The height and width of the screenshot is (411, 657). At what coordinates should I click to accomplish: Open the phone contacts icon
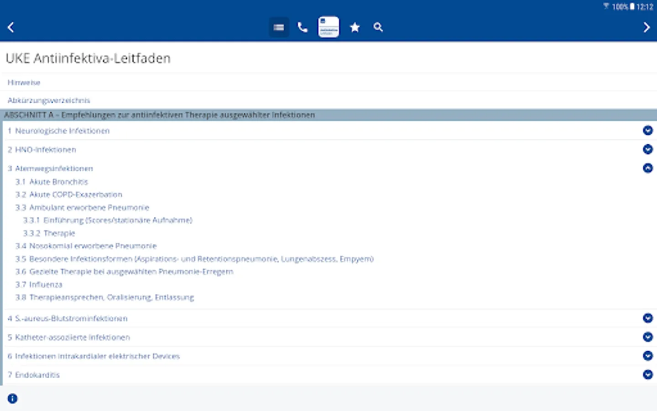pyautogui.click(x=302, y=27)
